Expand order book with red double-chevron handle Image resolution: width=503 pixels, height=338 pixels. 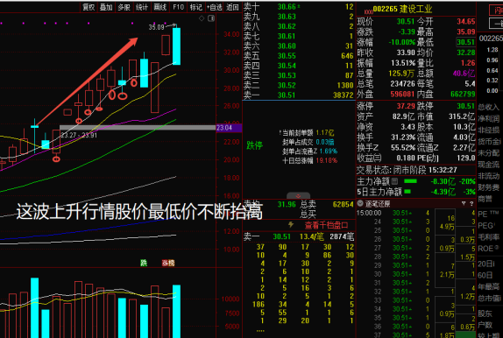click(298, 195)
